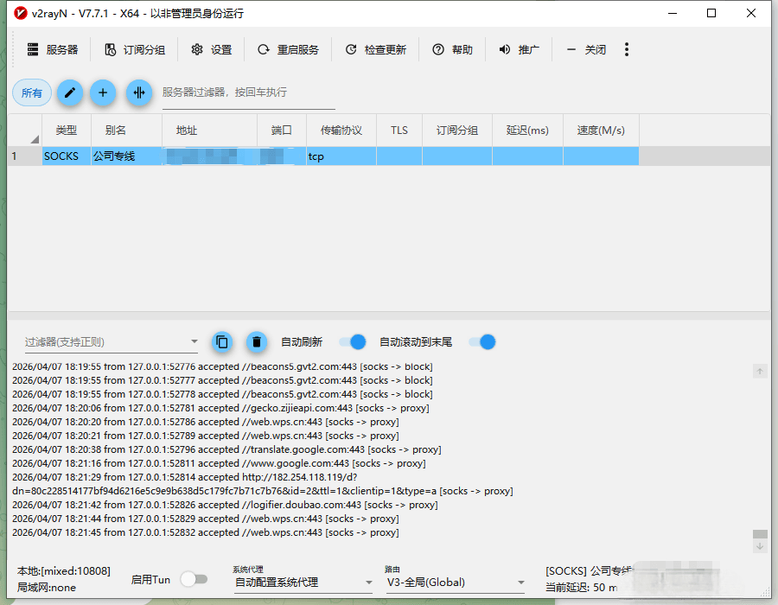The width and height of the screenshot is (778, 605).
Task: Click the pencil edit server icon
Action: [70, 92]
